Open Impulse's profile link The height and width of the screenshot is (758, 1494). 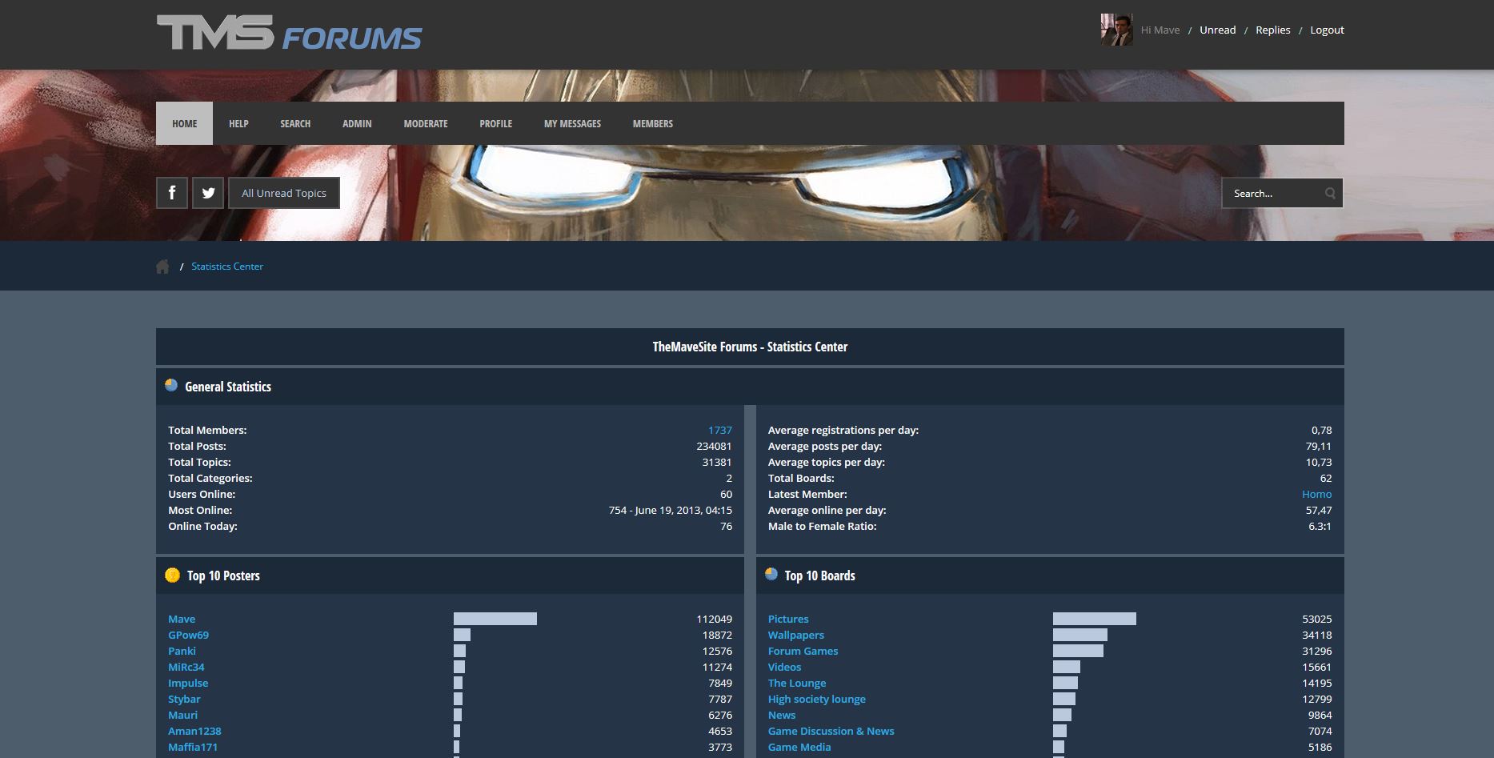(x=188, y=683)
